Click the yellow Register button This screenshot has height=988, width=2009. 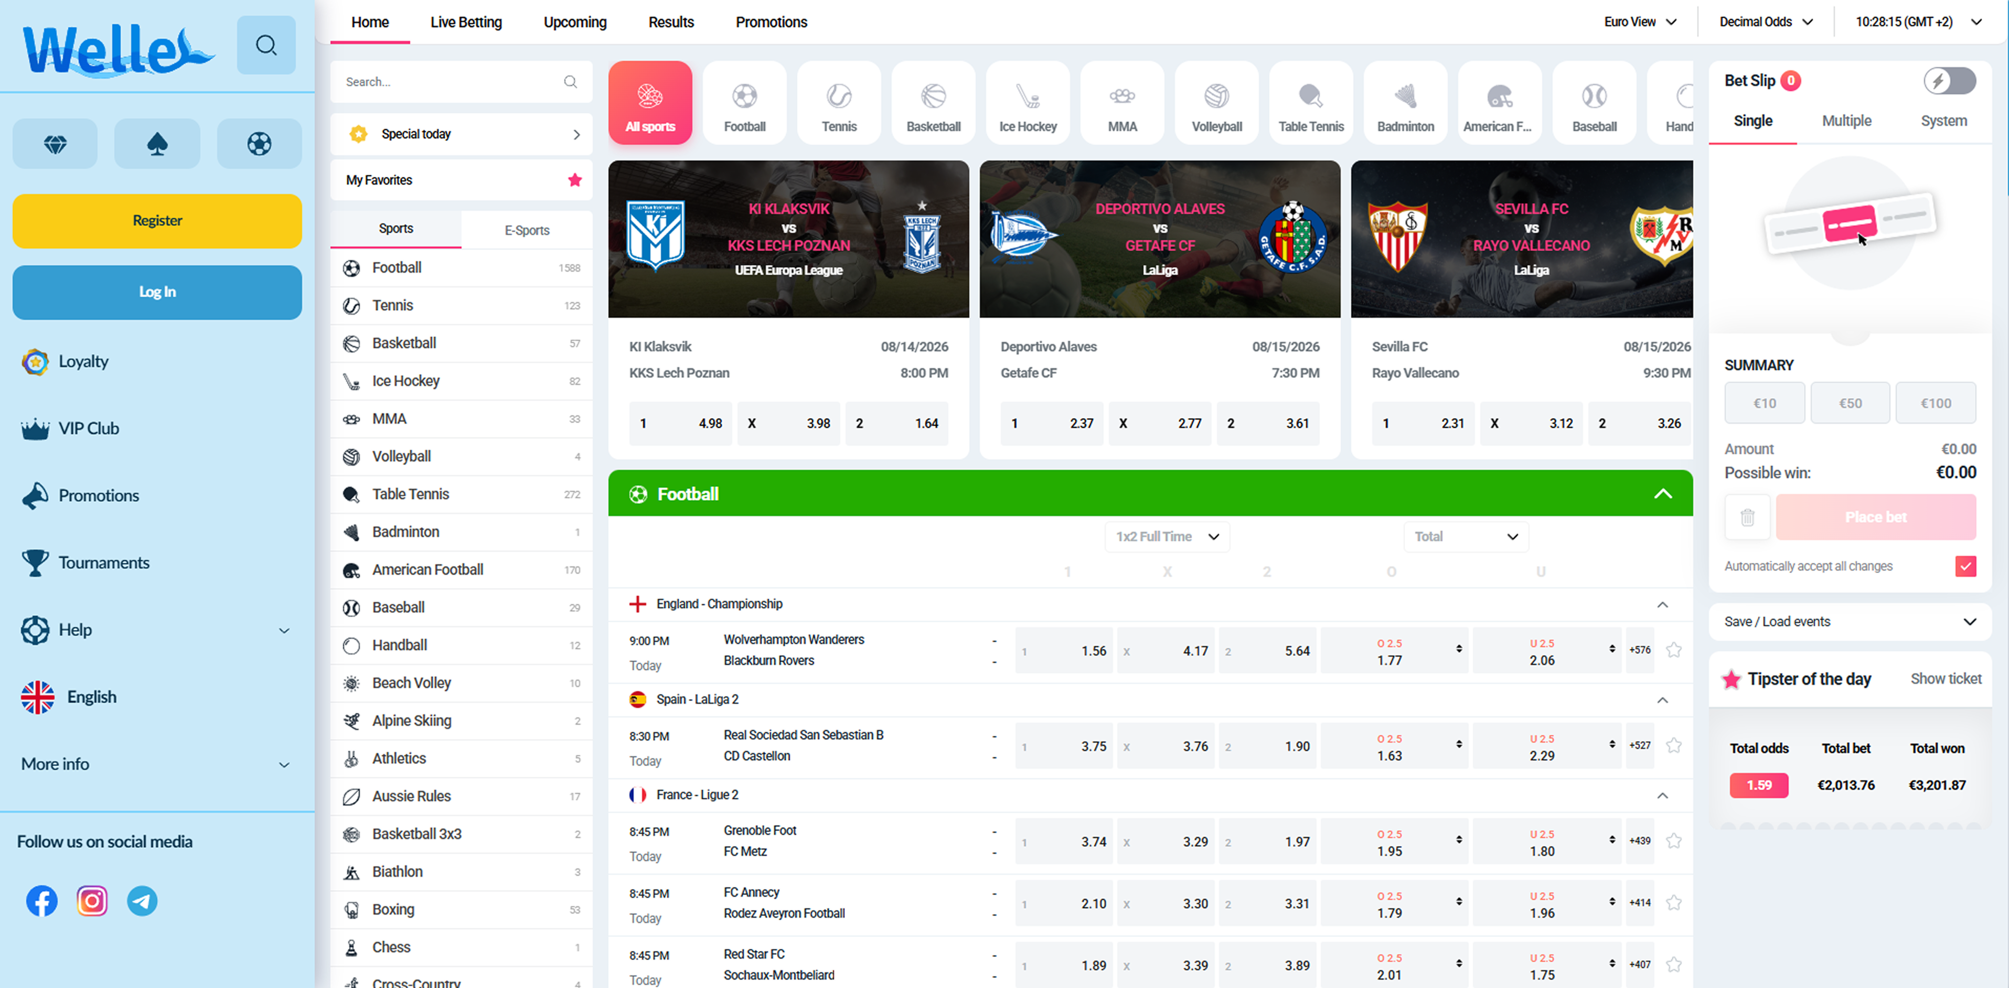[x=157, y=221]
